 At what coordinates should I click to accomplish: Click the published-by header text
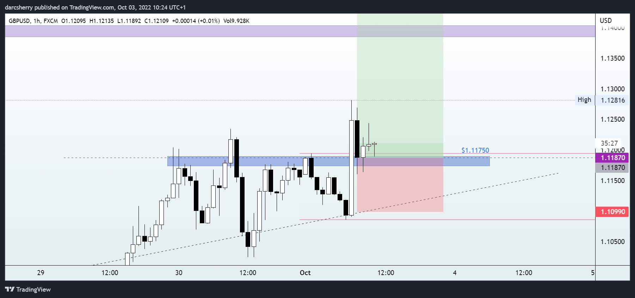(x=95, y=7)
